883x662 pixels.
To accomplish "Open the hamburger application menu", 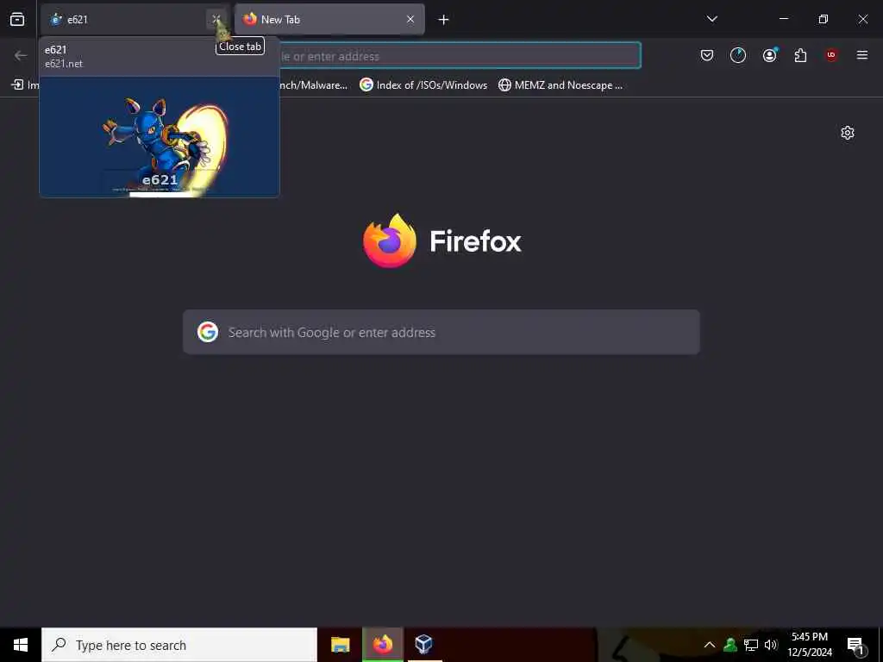I will pos(862,55).
